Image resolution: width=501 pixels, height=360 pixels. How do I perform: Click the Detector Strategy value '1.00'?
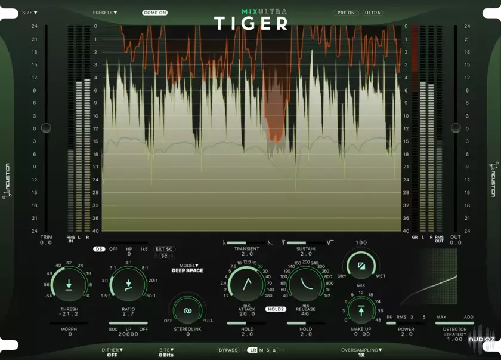click(x=454, y=339)
